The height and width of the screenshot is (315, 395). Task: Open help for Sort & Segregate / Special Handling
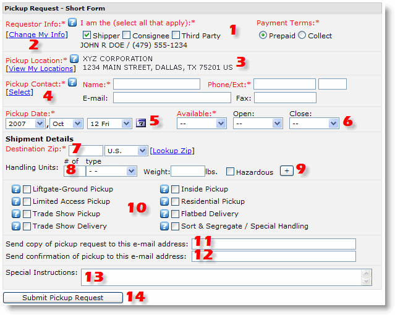(x=164, y=226)
